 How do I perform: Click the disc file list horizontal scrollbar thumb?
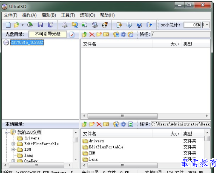coord(123,116)
